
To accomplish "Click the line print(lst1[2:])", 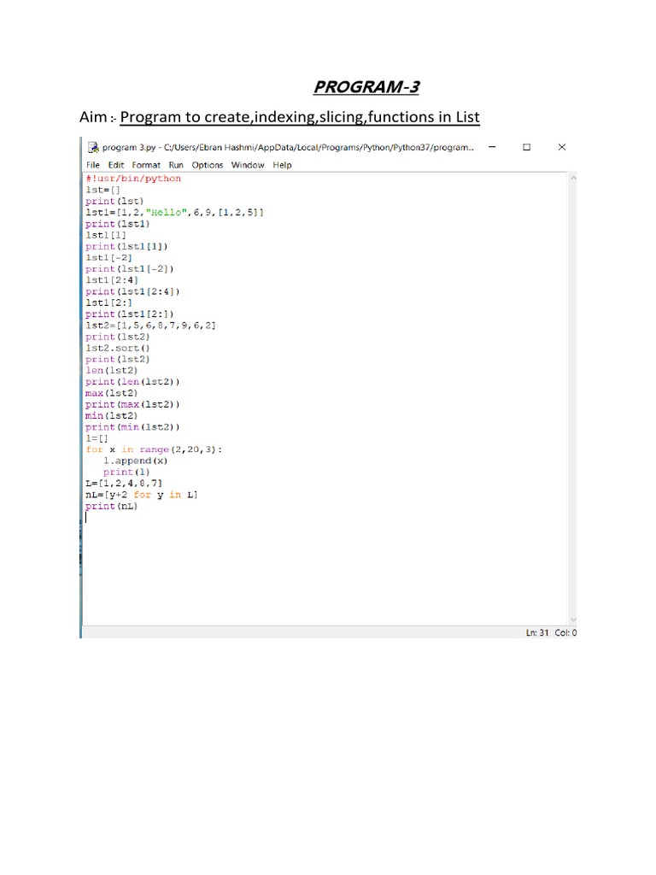I will tap(130, 314).
